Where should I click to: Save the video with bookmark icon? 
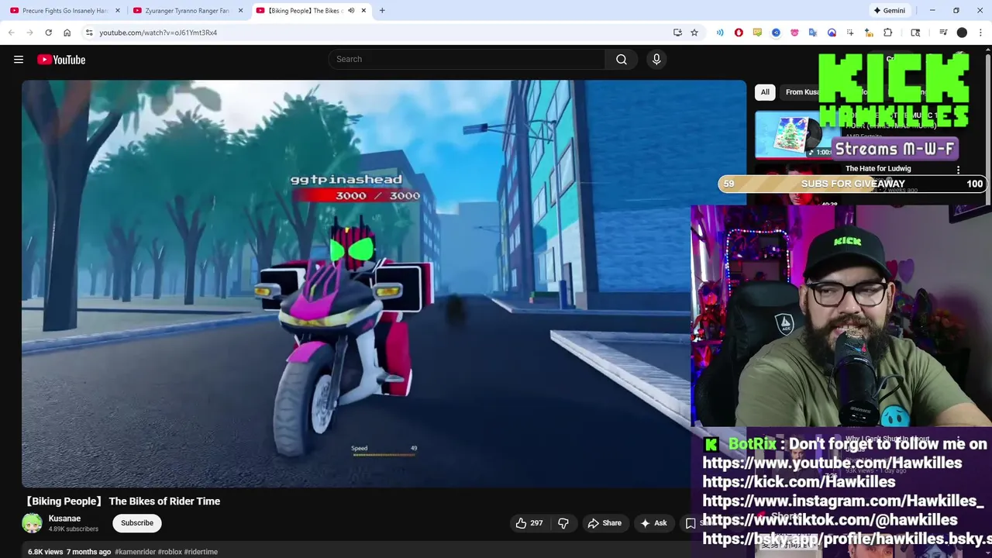[x=691, y=523]
